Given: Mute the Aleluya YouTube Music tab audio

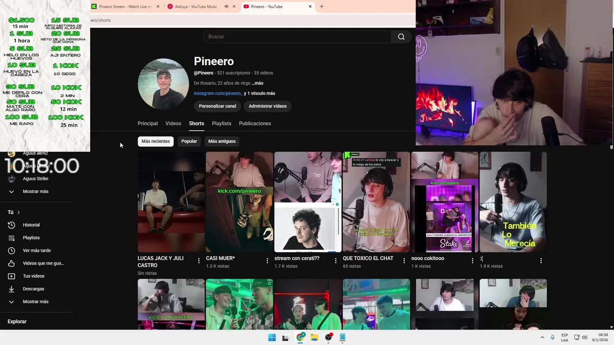Looking at the screenshot, I should click(x=226, y=7).
